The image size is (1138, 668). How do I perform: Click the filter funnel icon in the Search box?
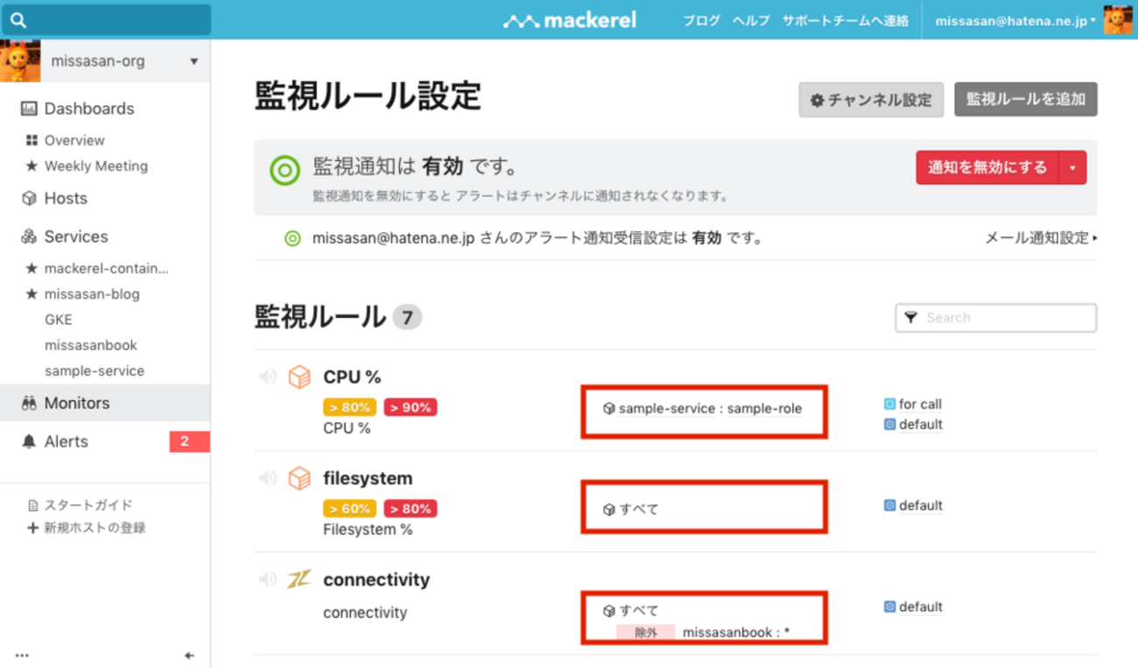click(910, 318)
